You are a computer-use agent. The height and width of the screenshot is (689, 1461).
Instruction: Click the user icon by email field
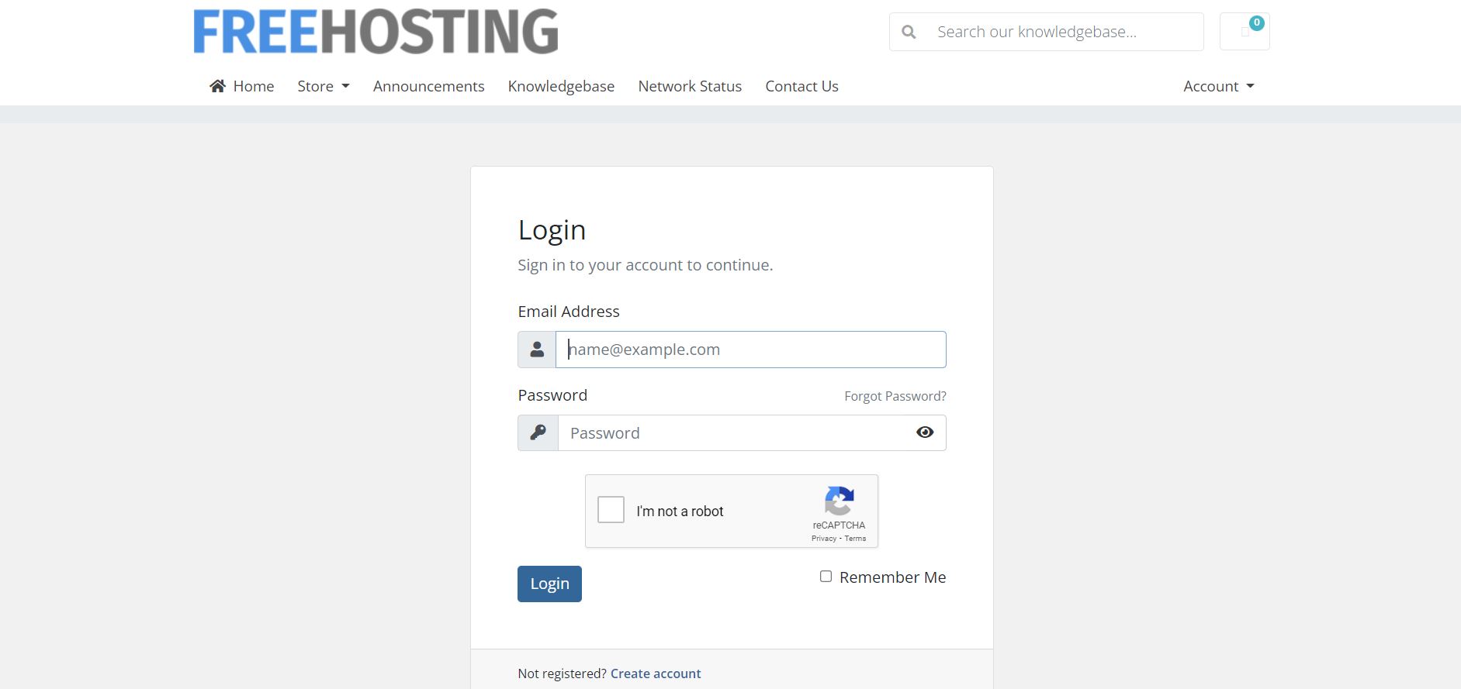click(537, 350)
